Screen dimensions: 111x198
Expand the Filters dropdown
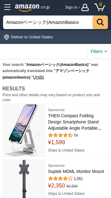point(99,51)
